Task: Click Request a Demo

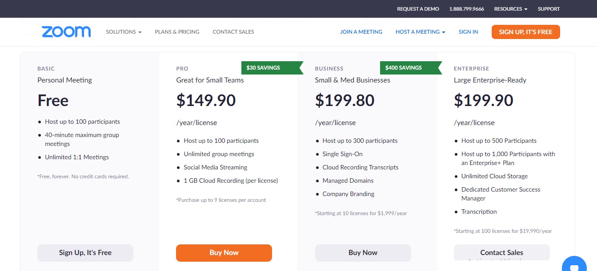Action: (x=418, y=9)
